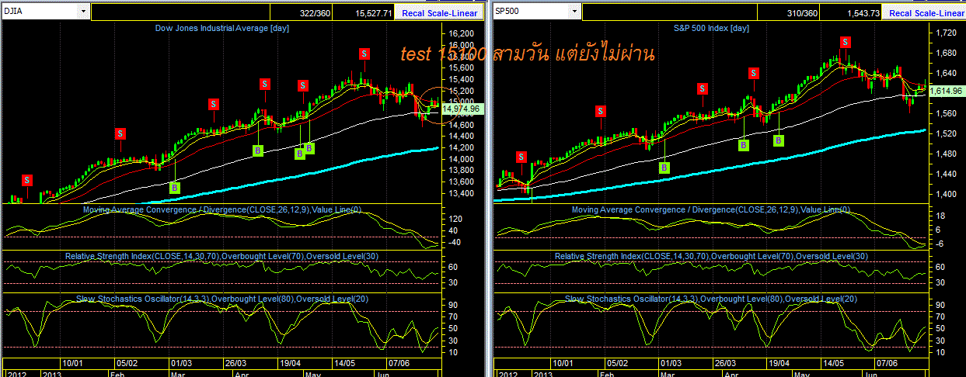Select the highest S sell marker on DJIA chart
Viewport: 966px width, 377px height.
(x=364, y=54)
